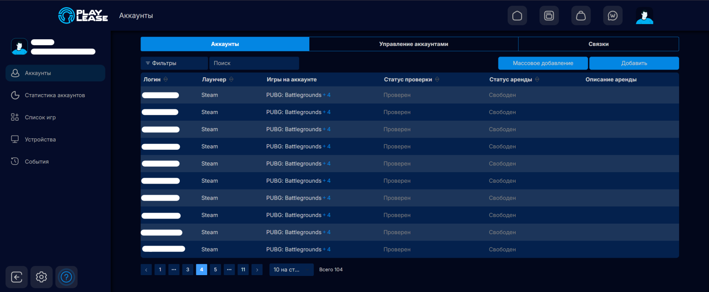
Task: Click Проверен status in the sixth row
Action: click(397, 181)
